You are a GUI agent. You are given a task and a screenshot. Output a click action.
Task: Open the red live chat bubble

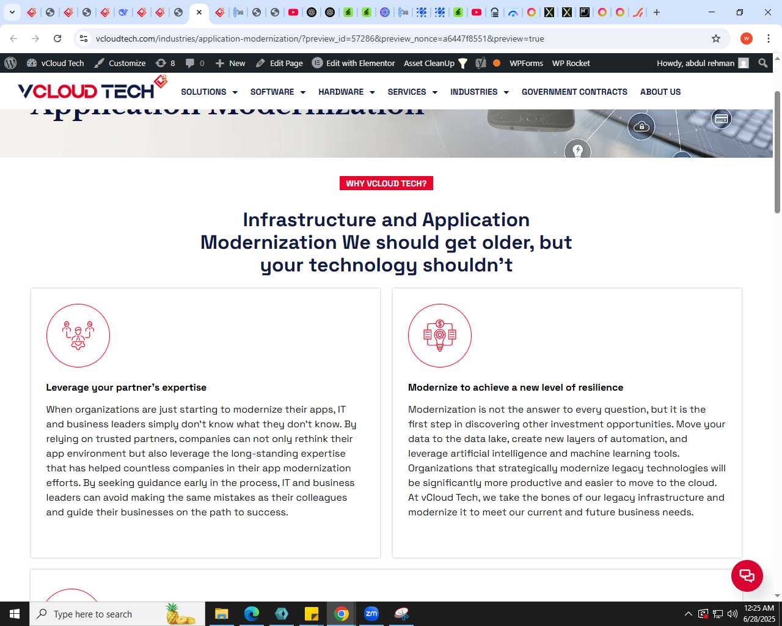tap(747, 576)
